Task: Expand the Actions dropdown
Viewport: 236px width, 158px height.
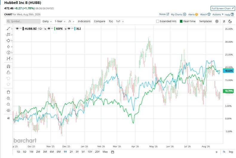Action: pos(218,14)
